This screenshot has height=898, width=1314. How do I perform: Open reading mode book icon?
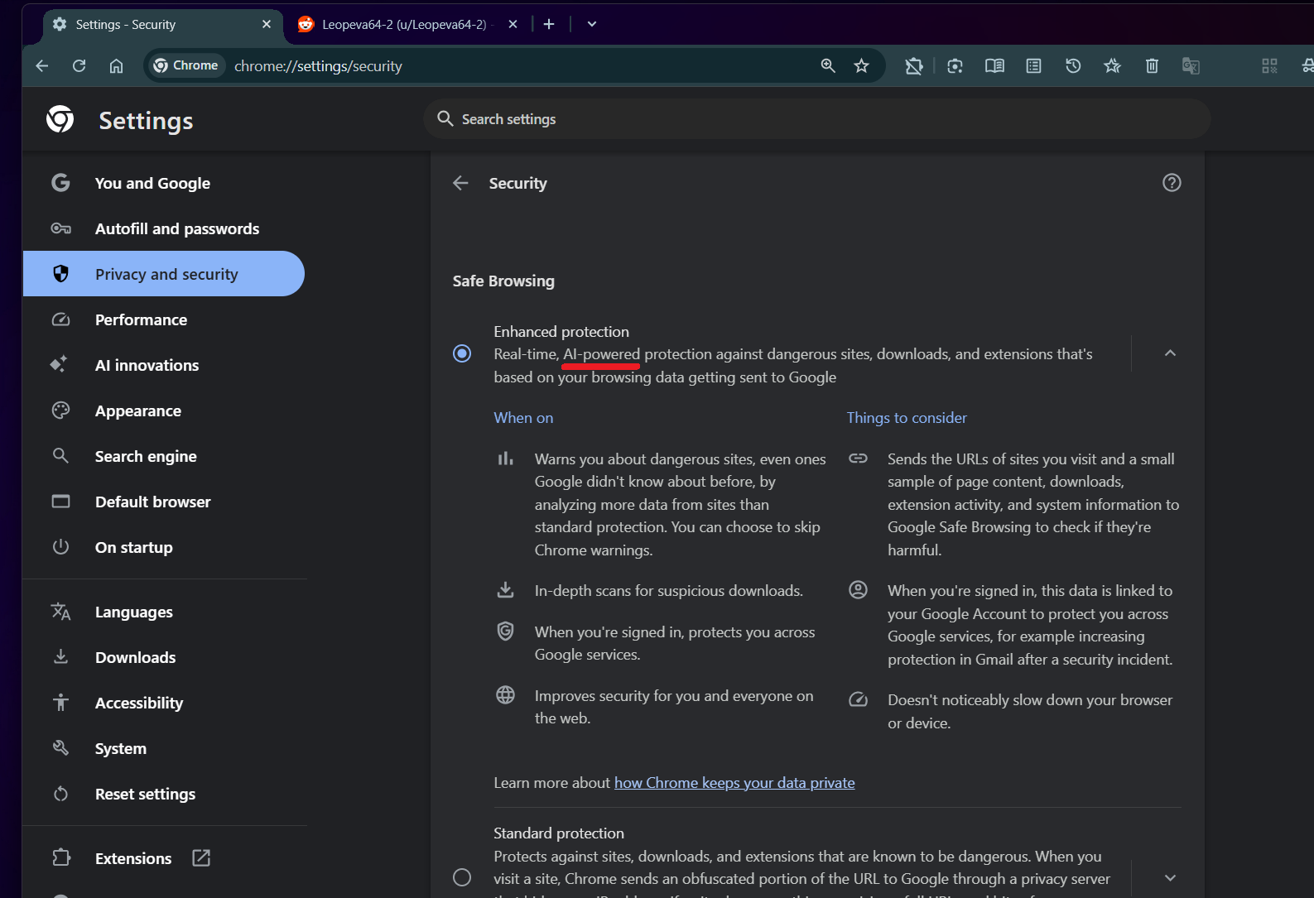[994, 66]
